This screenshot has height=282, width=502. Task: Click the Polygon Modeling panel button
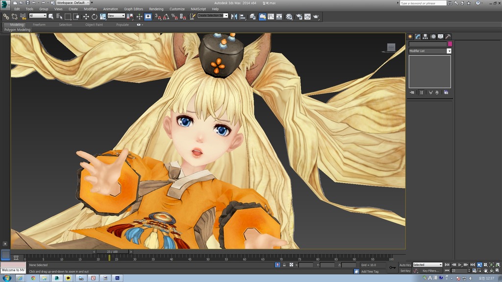[x=17, y=30]
